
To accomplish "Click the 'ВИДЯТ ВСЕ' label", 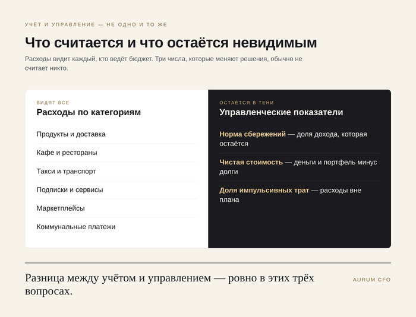I will 53,103.
